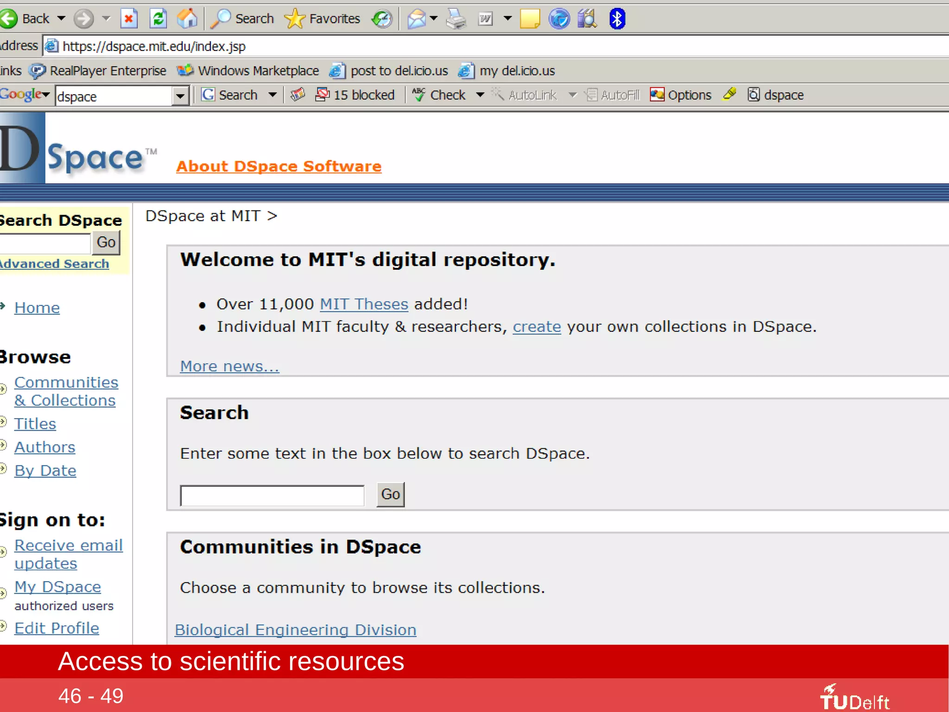
Task: Click the Research book icon
Action: coord(588,19)
